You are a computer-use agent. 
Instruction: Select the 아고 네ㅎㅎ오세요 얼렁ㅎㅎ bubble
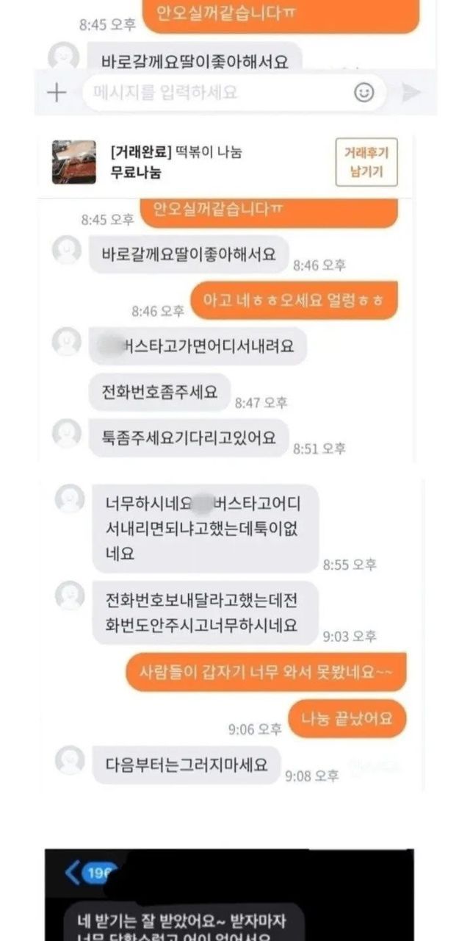point(294,300)
